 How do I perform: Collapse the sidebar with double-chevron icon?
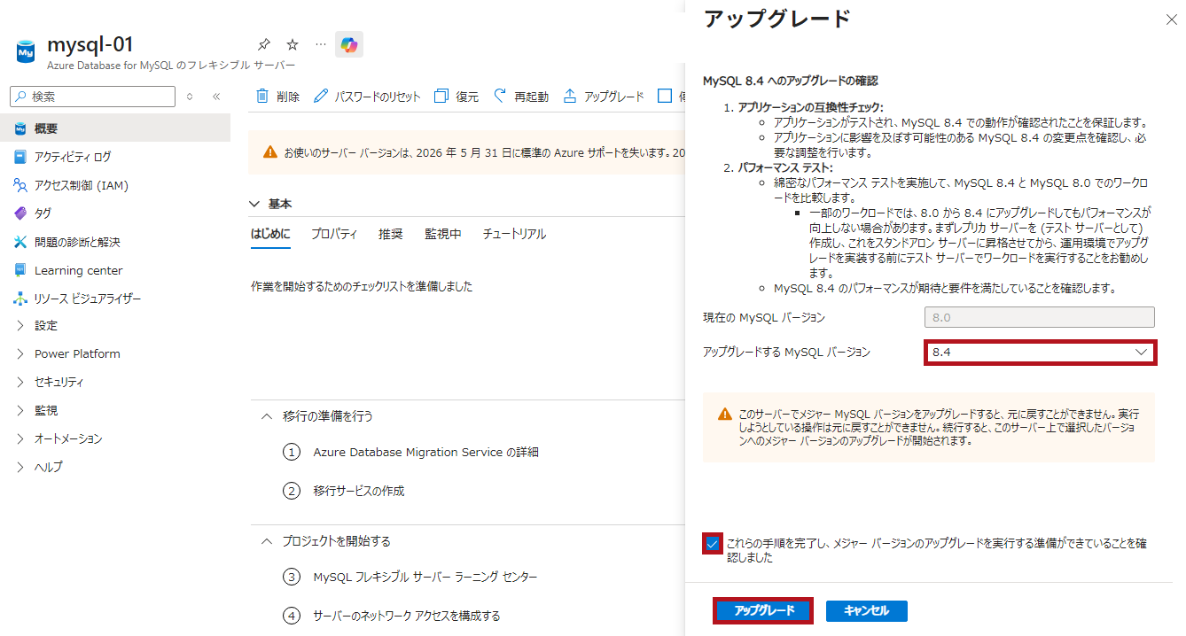pyautogui.click(x=216, y=97)
